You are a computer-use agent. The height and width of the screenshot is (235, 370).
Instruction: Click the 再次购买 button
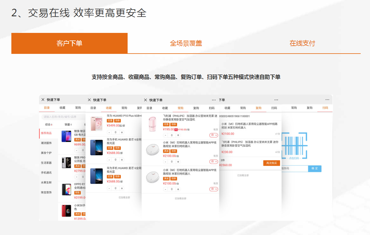(271, 163)
